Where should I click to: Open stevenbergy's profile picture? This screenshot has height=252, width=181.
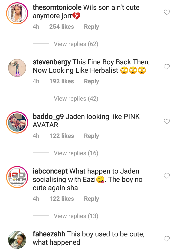pos(17,68)
